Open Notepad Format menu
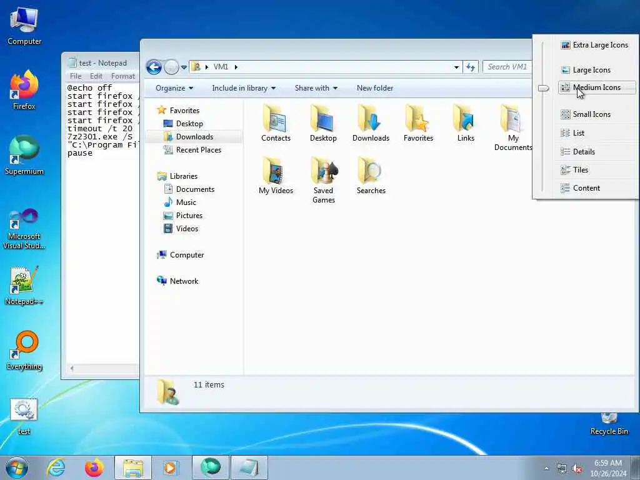 [123, 76]
